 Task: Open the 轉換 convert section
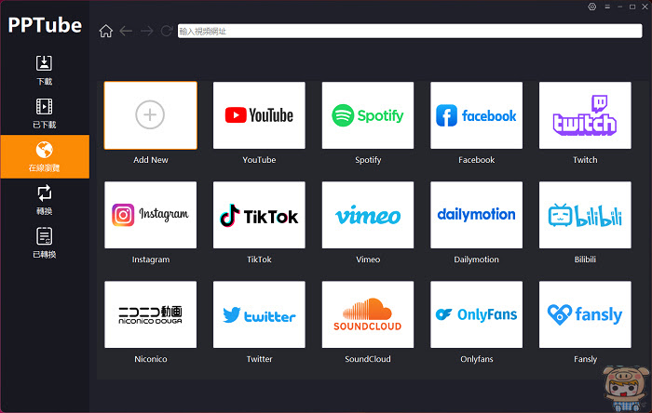[44, 200]
